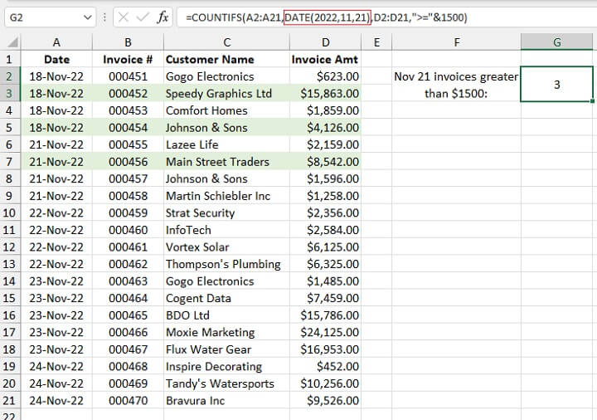Select column G header
597x420 pixels.
click(557, 42)
